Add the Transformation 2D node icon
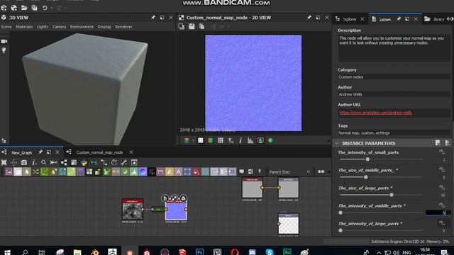The height and width of the screenshot is (255, 454). (x=187, y=172)
